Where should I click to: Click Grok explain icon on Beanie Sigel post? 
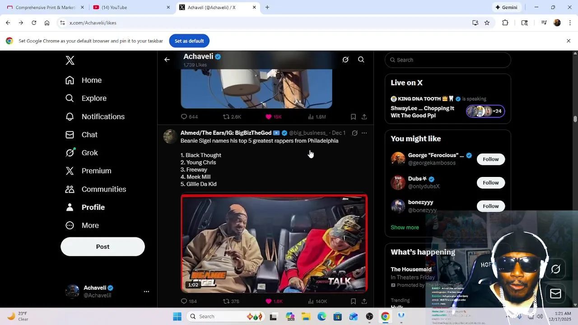(354, 133)
